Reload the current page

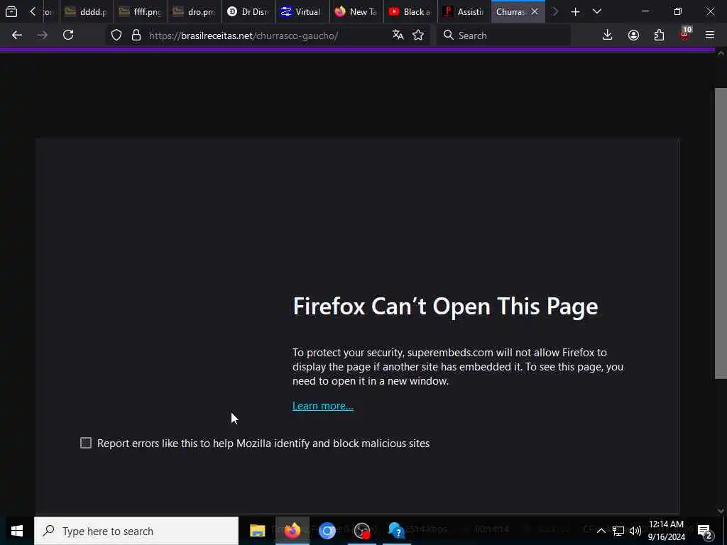pos(68,35)
